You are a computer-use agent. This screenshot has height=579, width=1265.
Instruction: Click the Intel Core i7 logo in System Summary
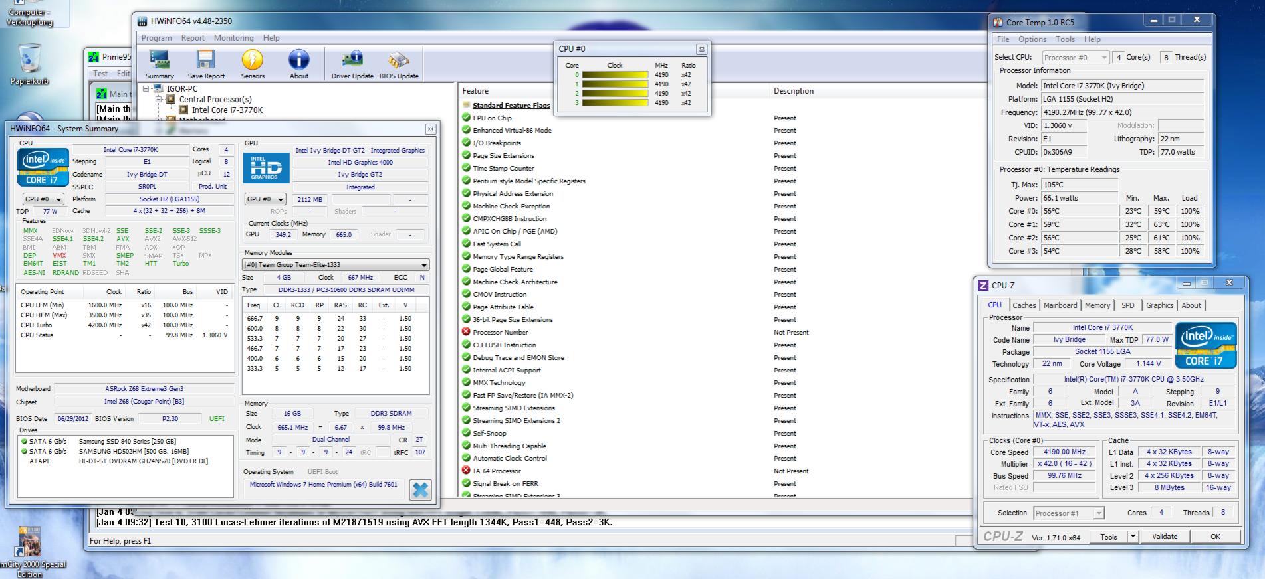point(43,167)
